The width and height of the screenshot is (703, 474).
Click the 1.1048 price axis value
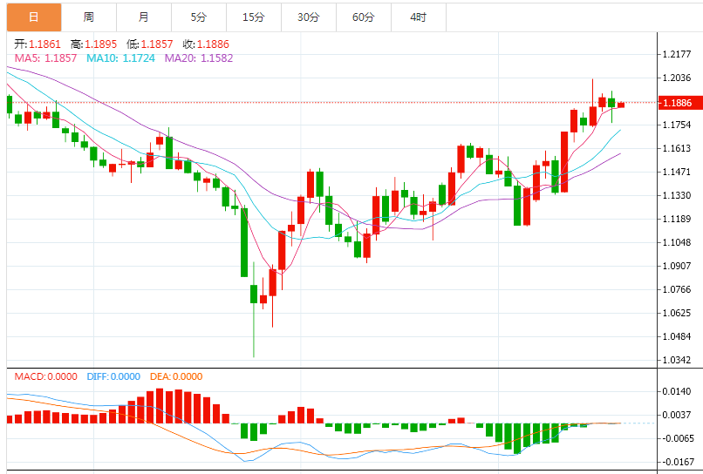(677, 242)
